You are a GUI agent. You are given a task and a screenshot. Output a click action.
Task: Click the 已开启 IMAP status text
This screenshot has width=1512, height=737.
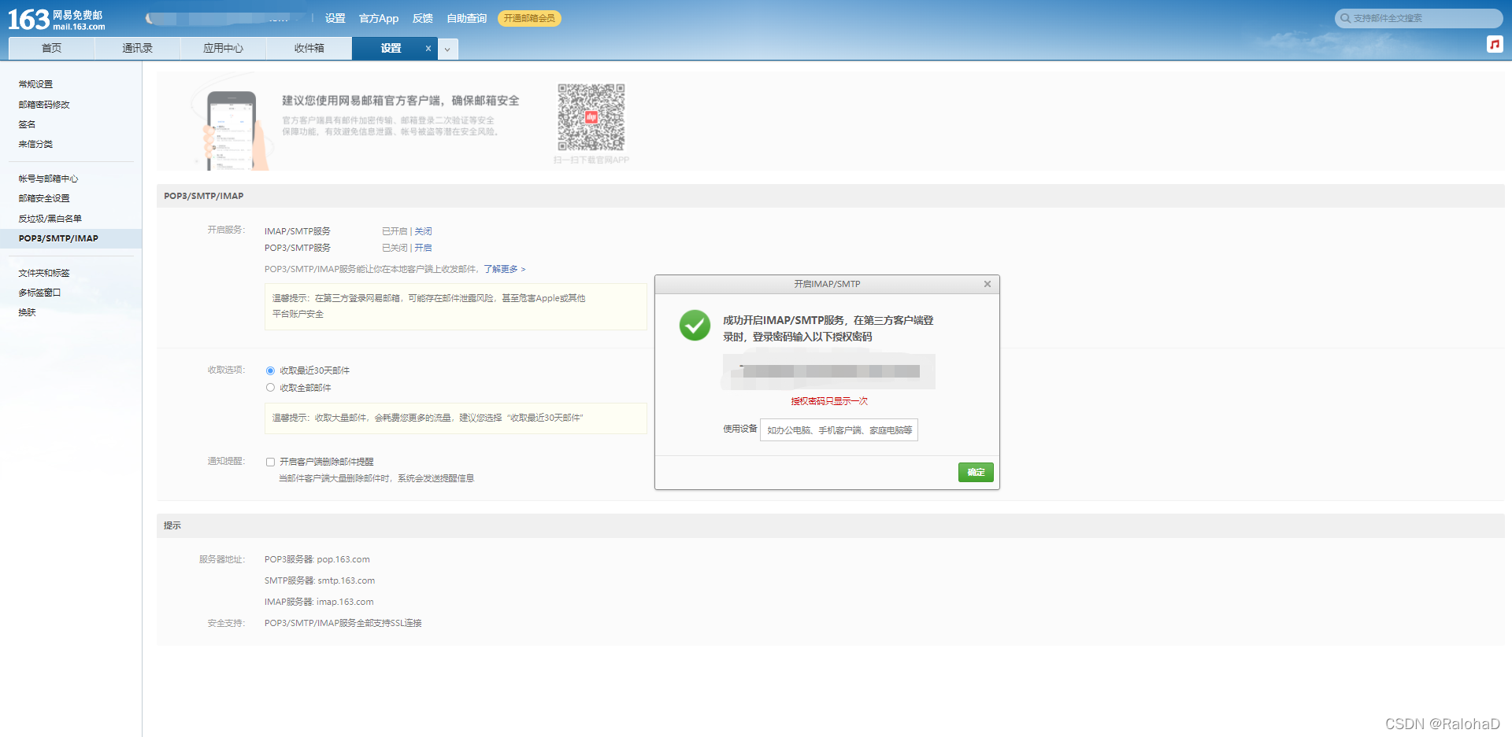(395, 231)
